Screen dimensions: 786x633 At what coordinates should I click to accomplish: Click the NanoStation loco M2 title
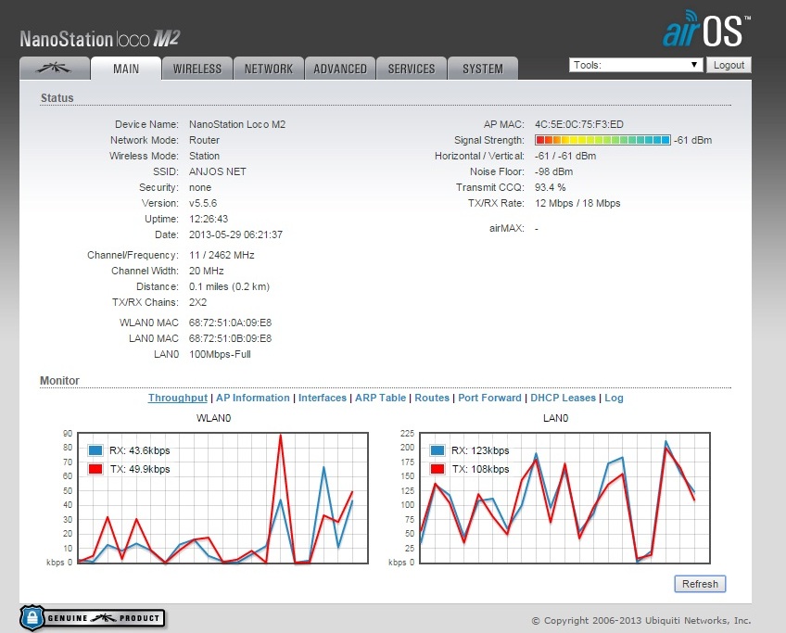click(100, 39)
